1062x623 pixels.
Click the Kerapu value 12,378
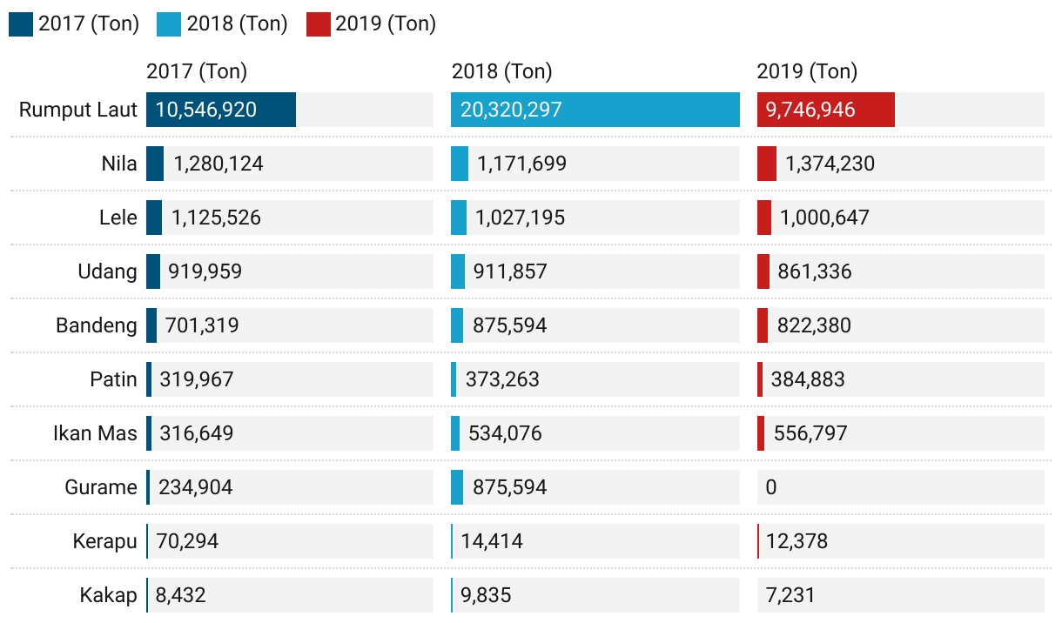click(x=797, y=541)
